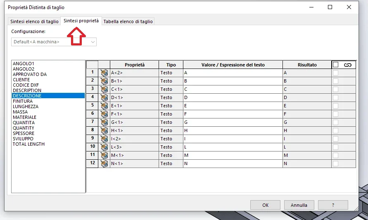Open the Tabella elenco di taglio tab
The image size is (368, 220).
128,21
